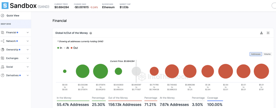Click the Ethereum blockchain label

coord(108,7)
